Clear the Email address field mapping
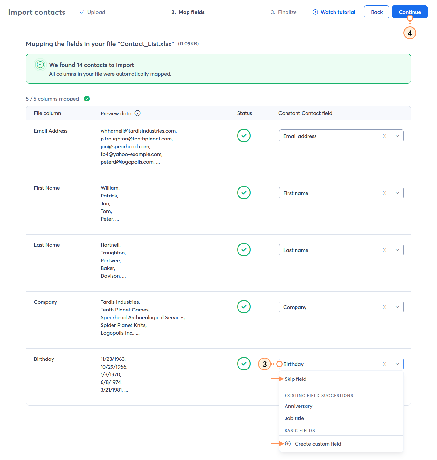437x460 pixels. [384, 136]
